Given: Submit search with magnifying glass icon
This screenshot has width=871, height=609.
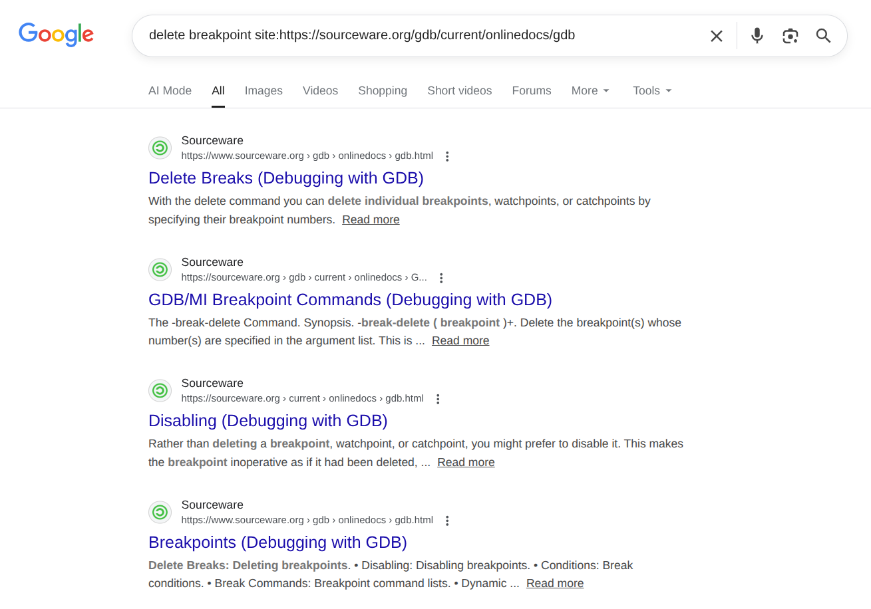Looking at the screenshot, I should (823, 36).
